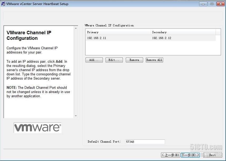The height and width of the screenshot is (161, 226).
Task: Exit the Heartbeat setup wizard
Action: coord(213,155)
